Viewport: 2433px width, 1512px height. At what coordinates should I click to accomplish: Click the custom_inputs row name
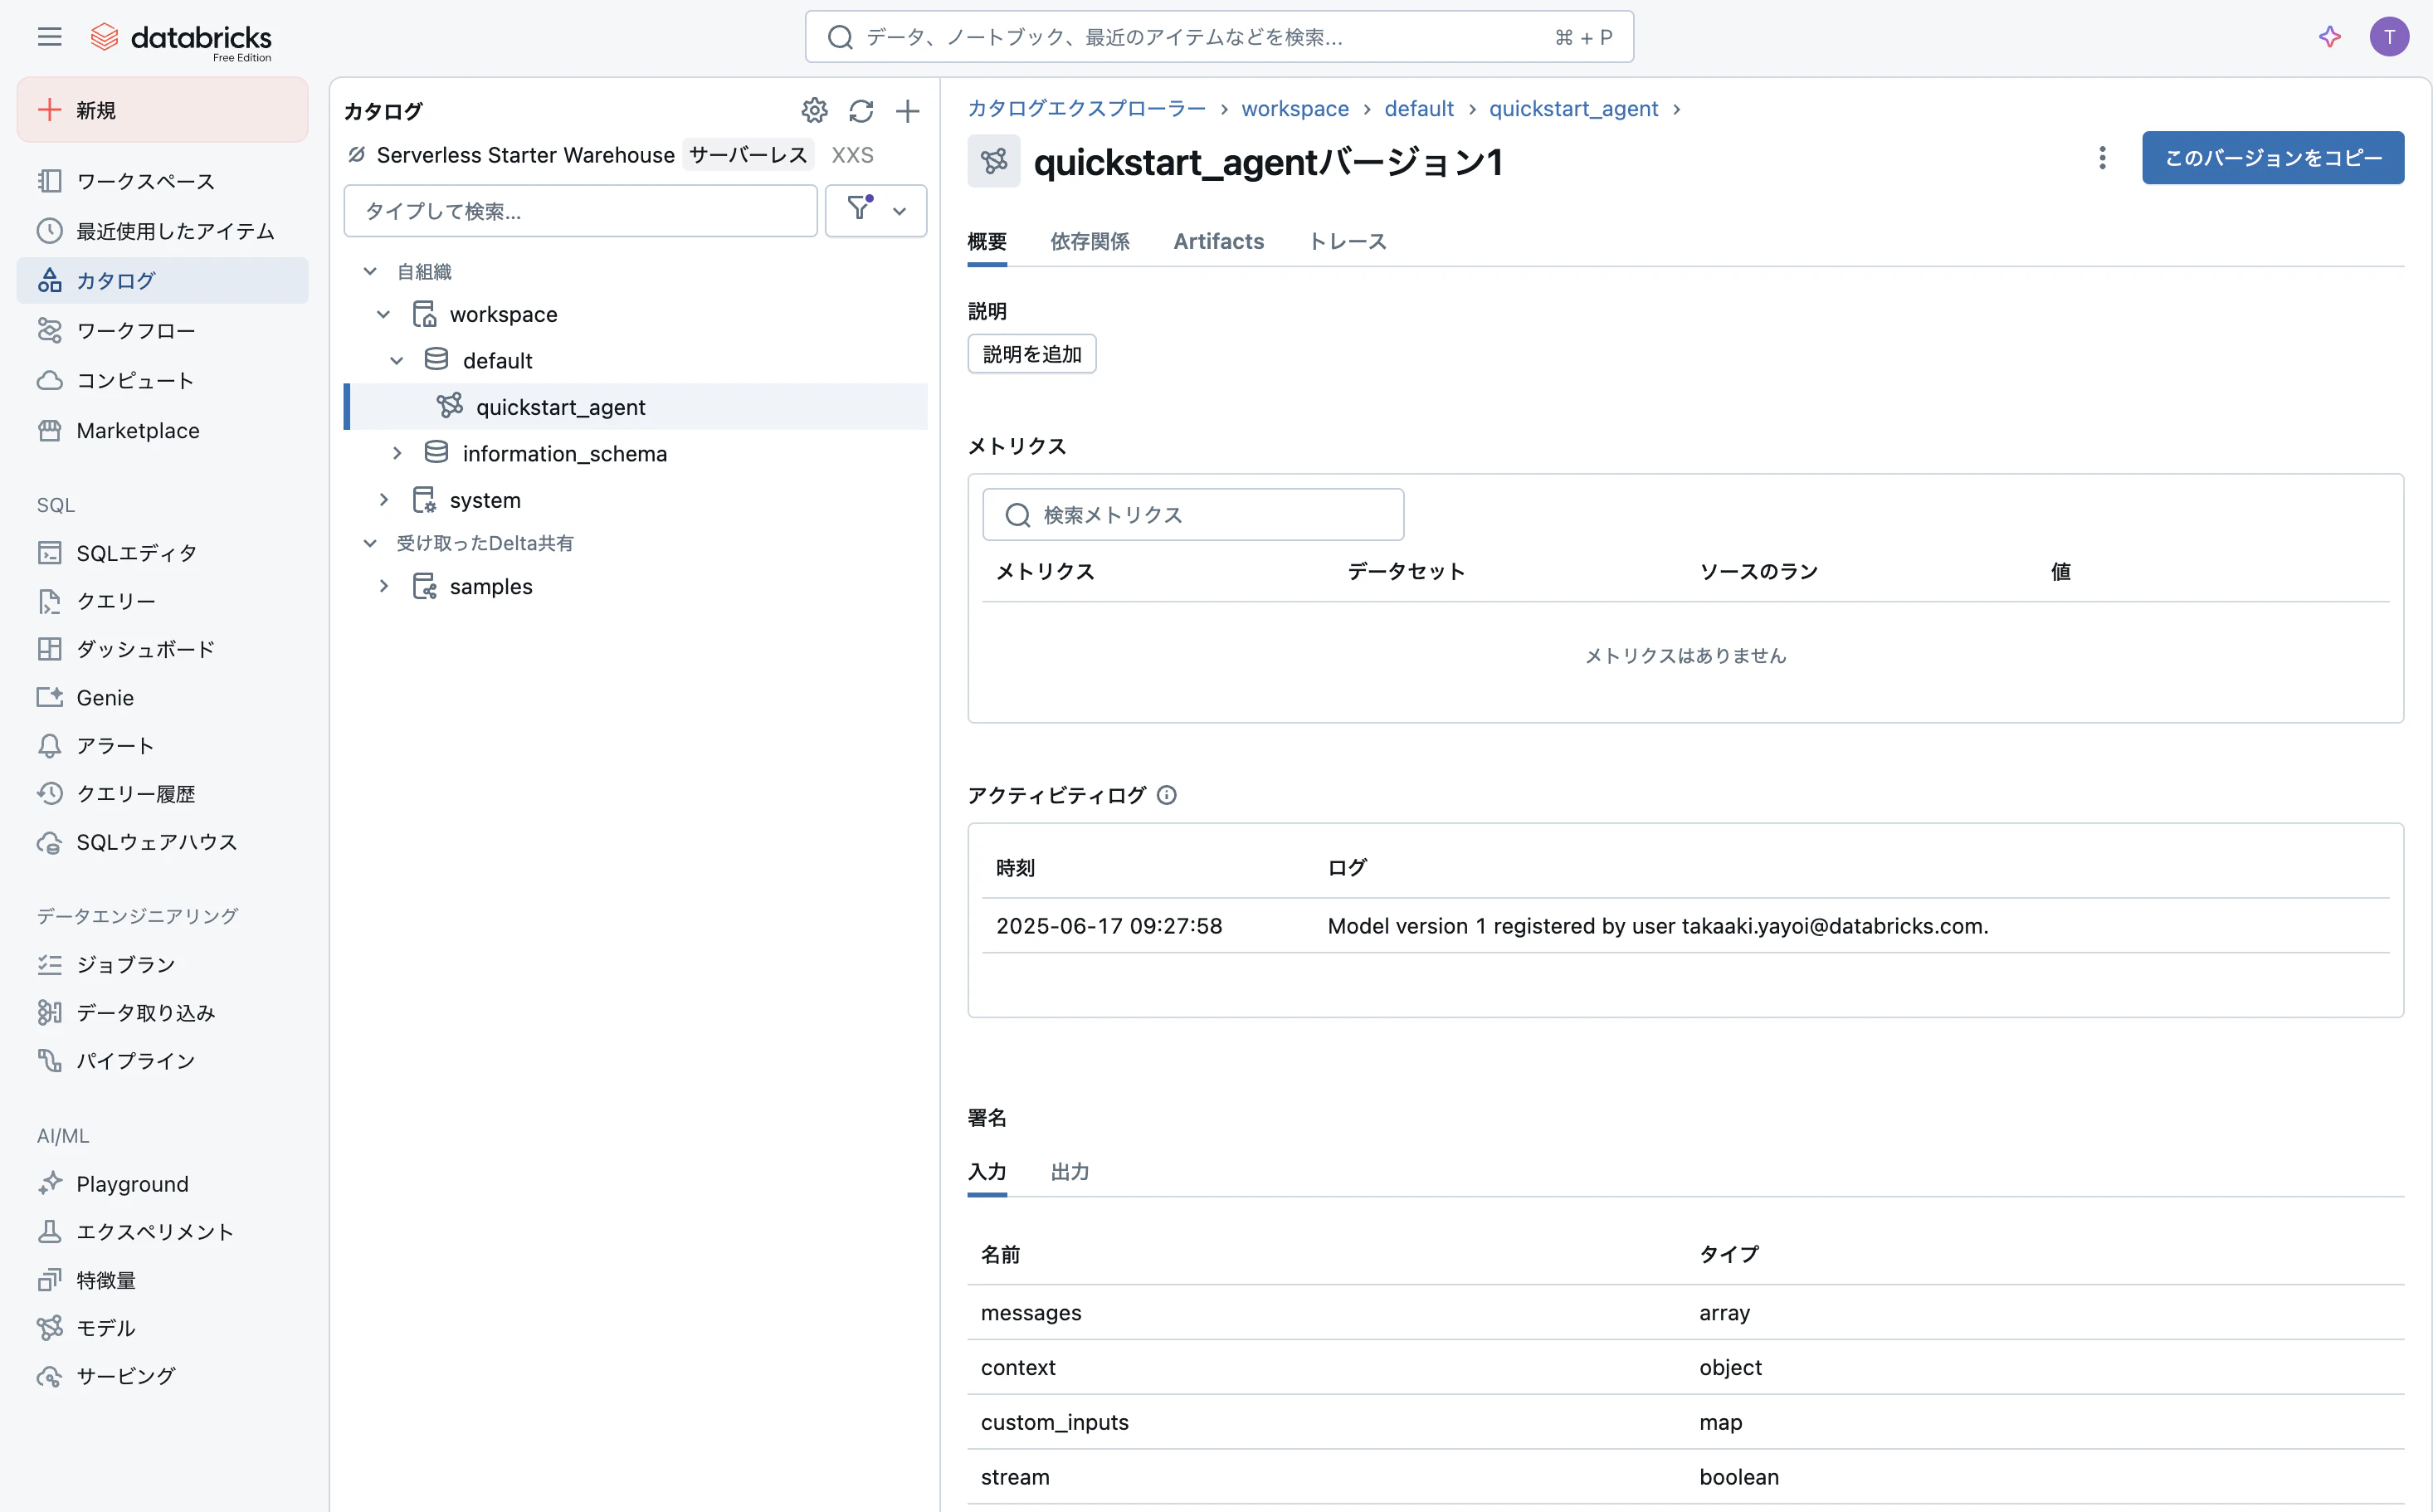point(1054,1423)
